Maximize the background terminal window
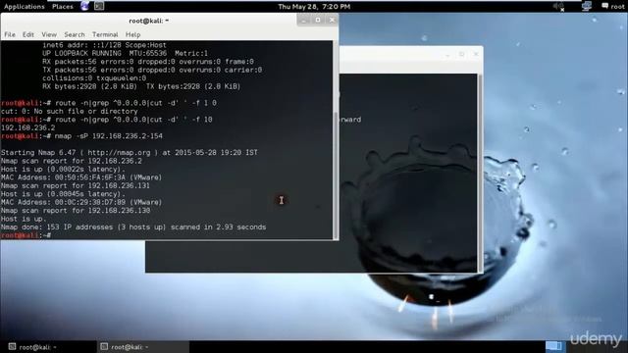The image size is (628, 353). (x=462, y=54)
